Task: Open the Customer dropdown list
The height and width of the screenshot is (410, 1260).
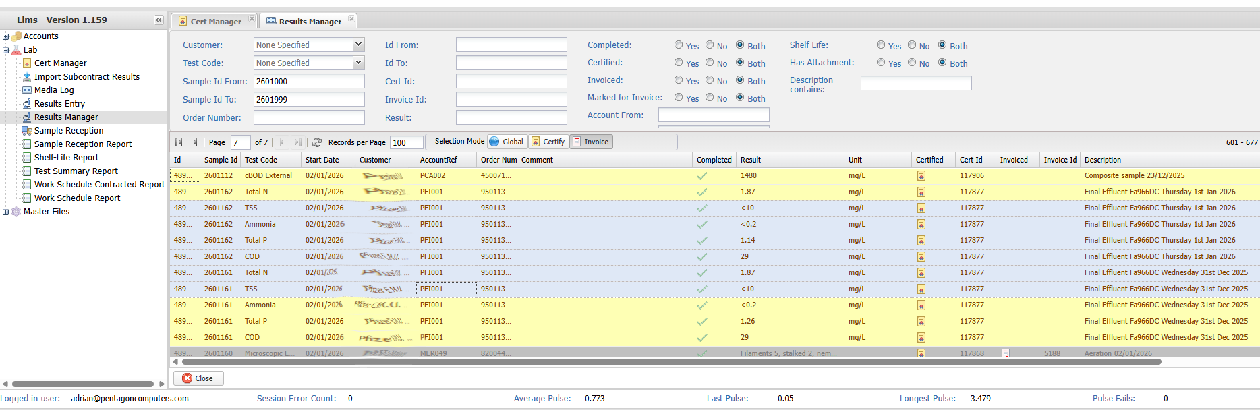Action: pyautogui.click(x=358, y=45)
